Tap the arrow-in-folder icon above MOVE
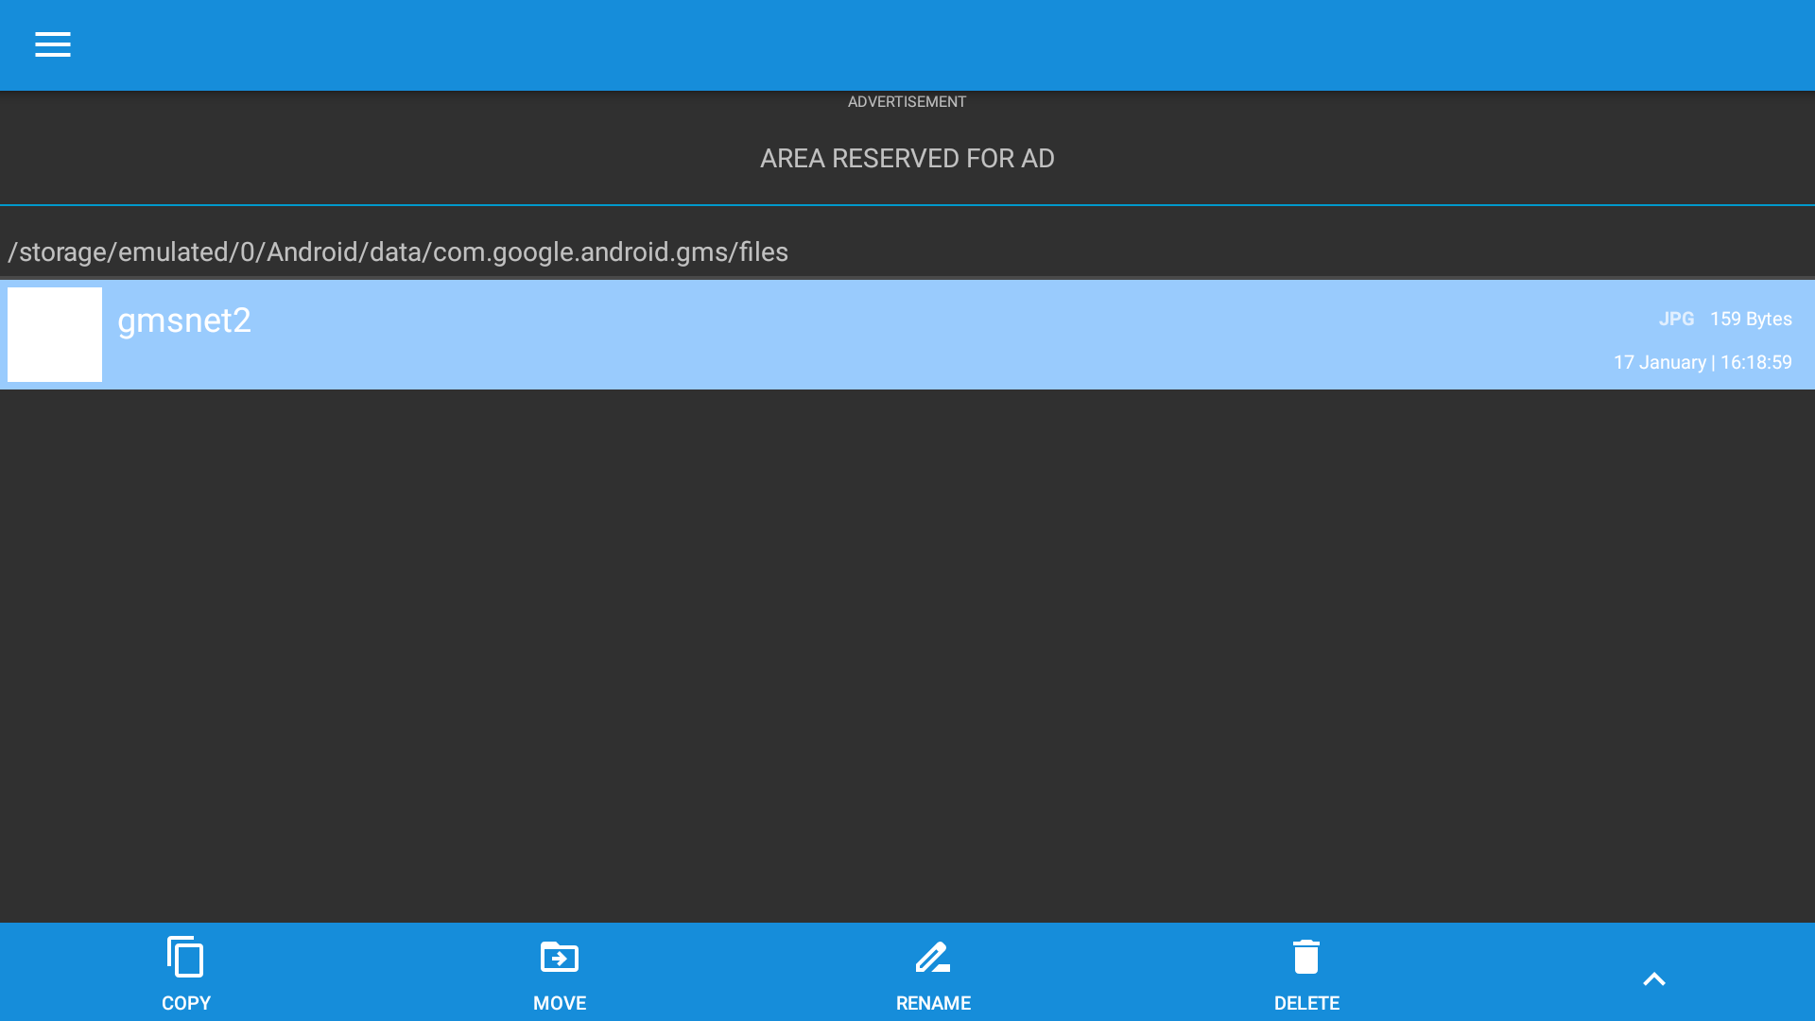Screen dimensions: 1815x1021 pos(560,957)
